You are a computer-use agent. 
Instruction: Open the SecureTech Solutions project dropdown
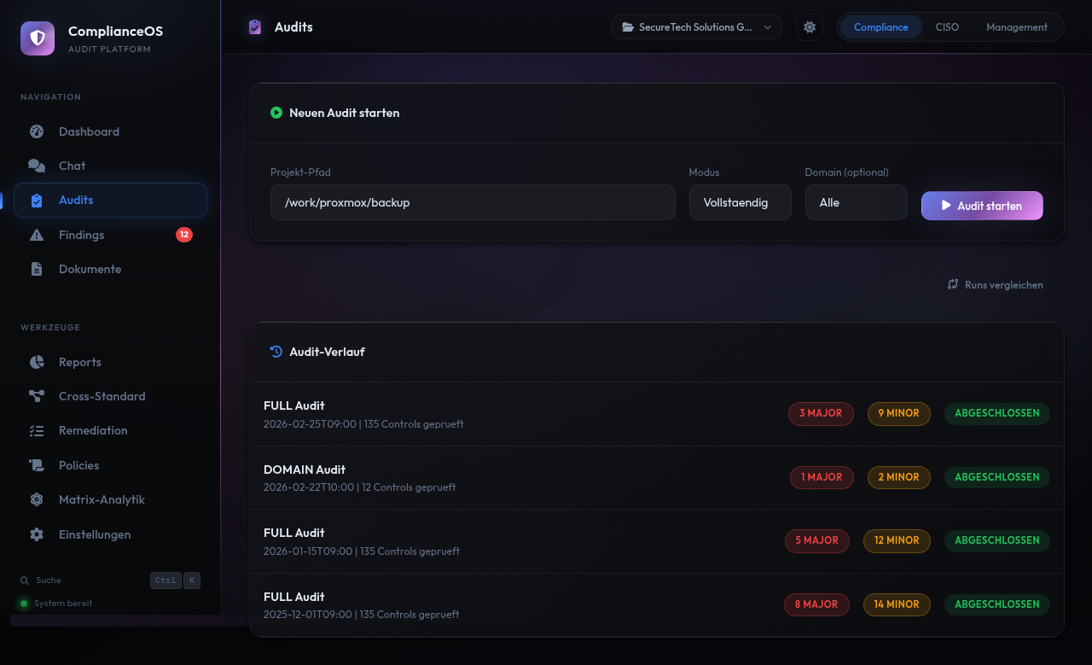pos(696,27)
